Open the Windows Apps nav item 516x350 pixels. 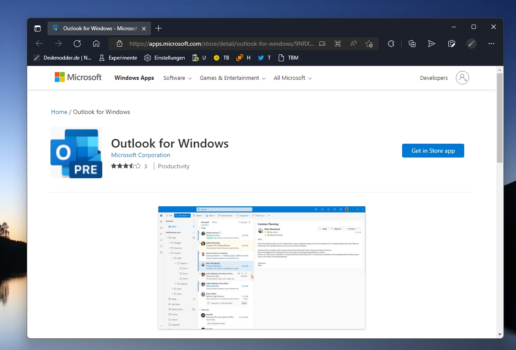[x=134, y=78]
